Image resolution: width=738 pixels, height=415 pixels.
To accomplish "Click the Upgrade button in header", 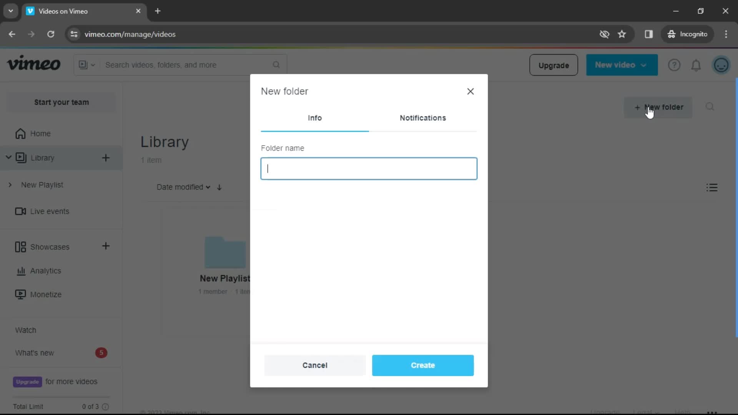I will coord(553,65).
